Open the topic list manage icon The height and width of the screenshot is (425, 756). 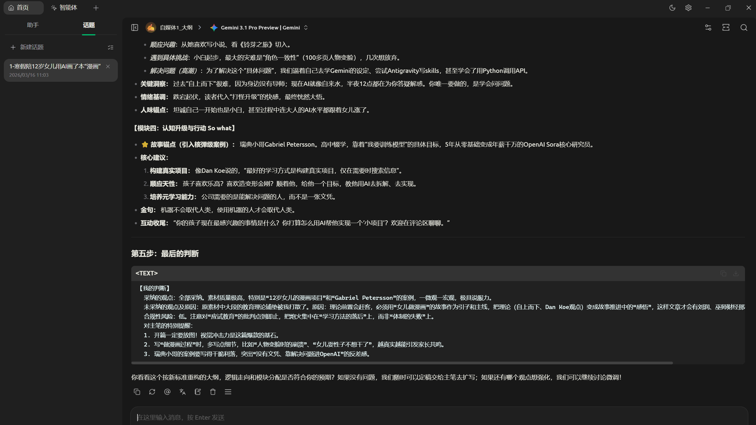[110, 47]
